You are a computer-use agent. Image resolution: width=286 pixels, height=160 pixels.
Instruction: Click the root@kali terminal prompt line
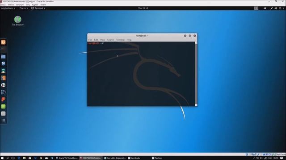click(95, 43)
